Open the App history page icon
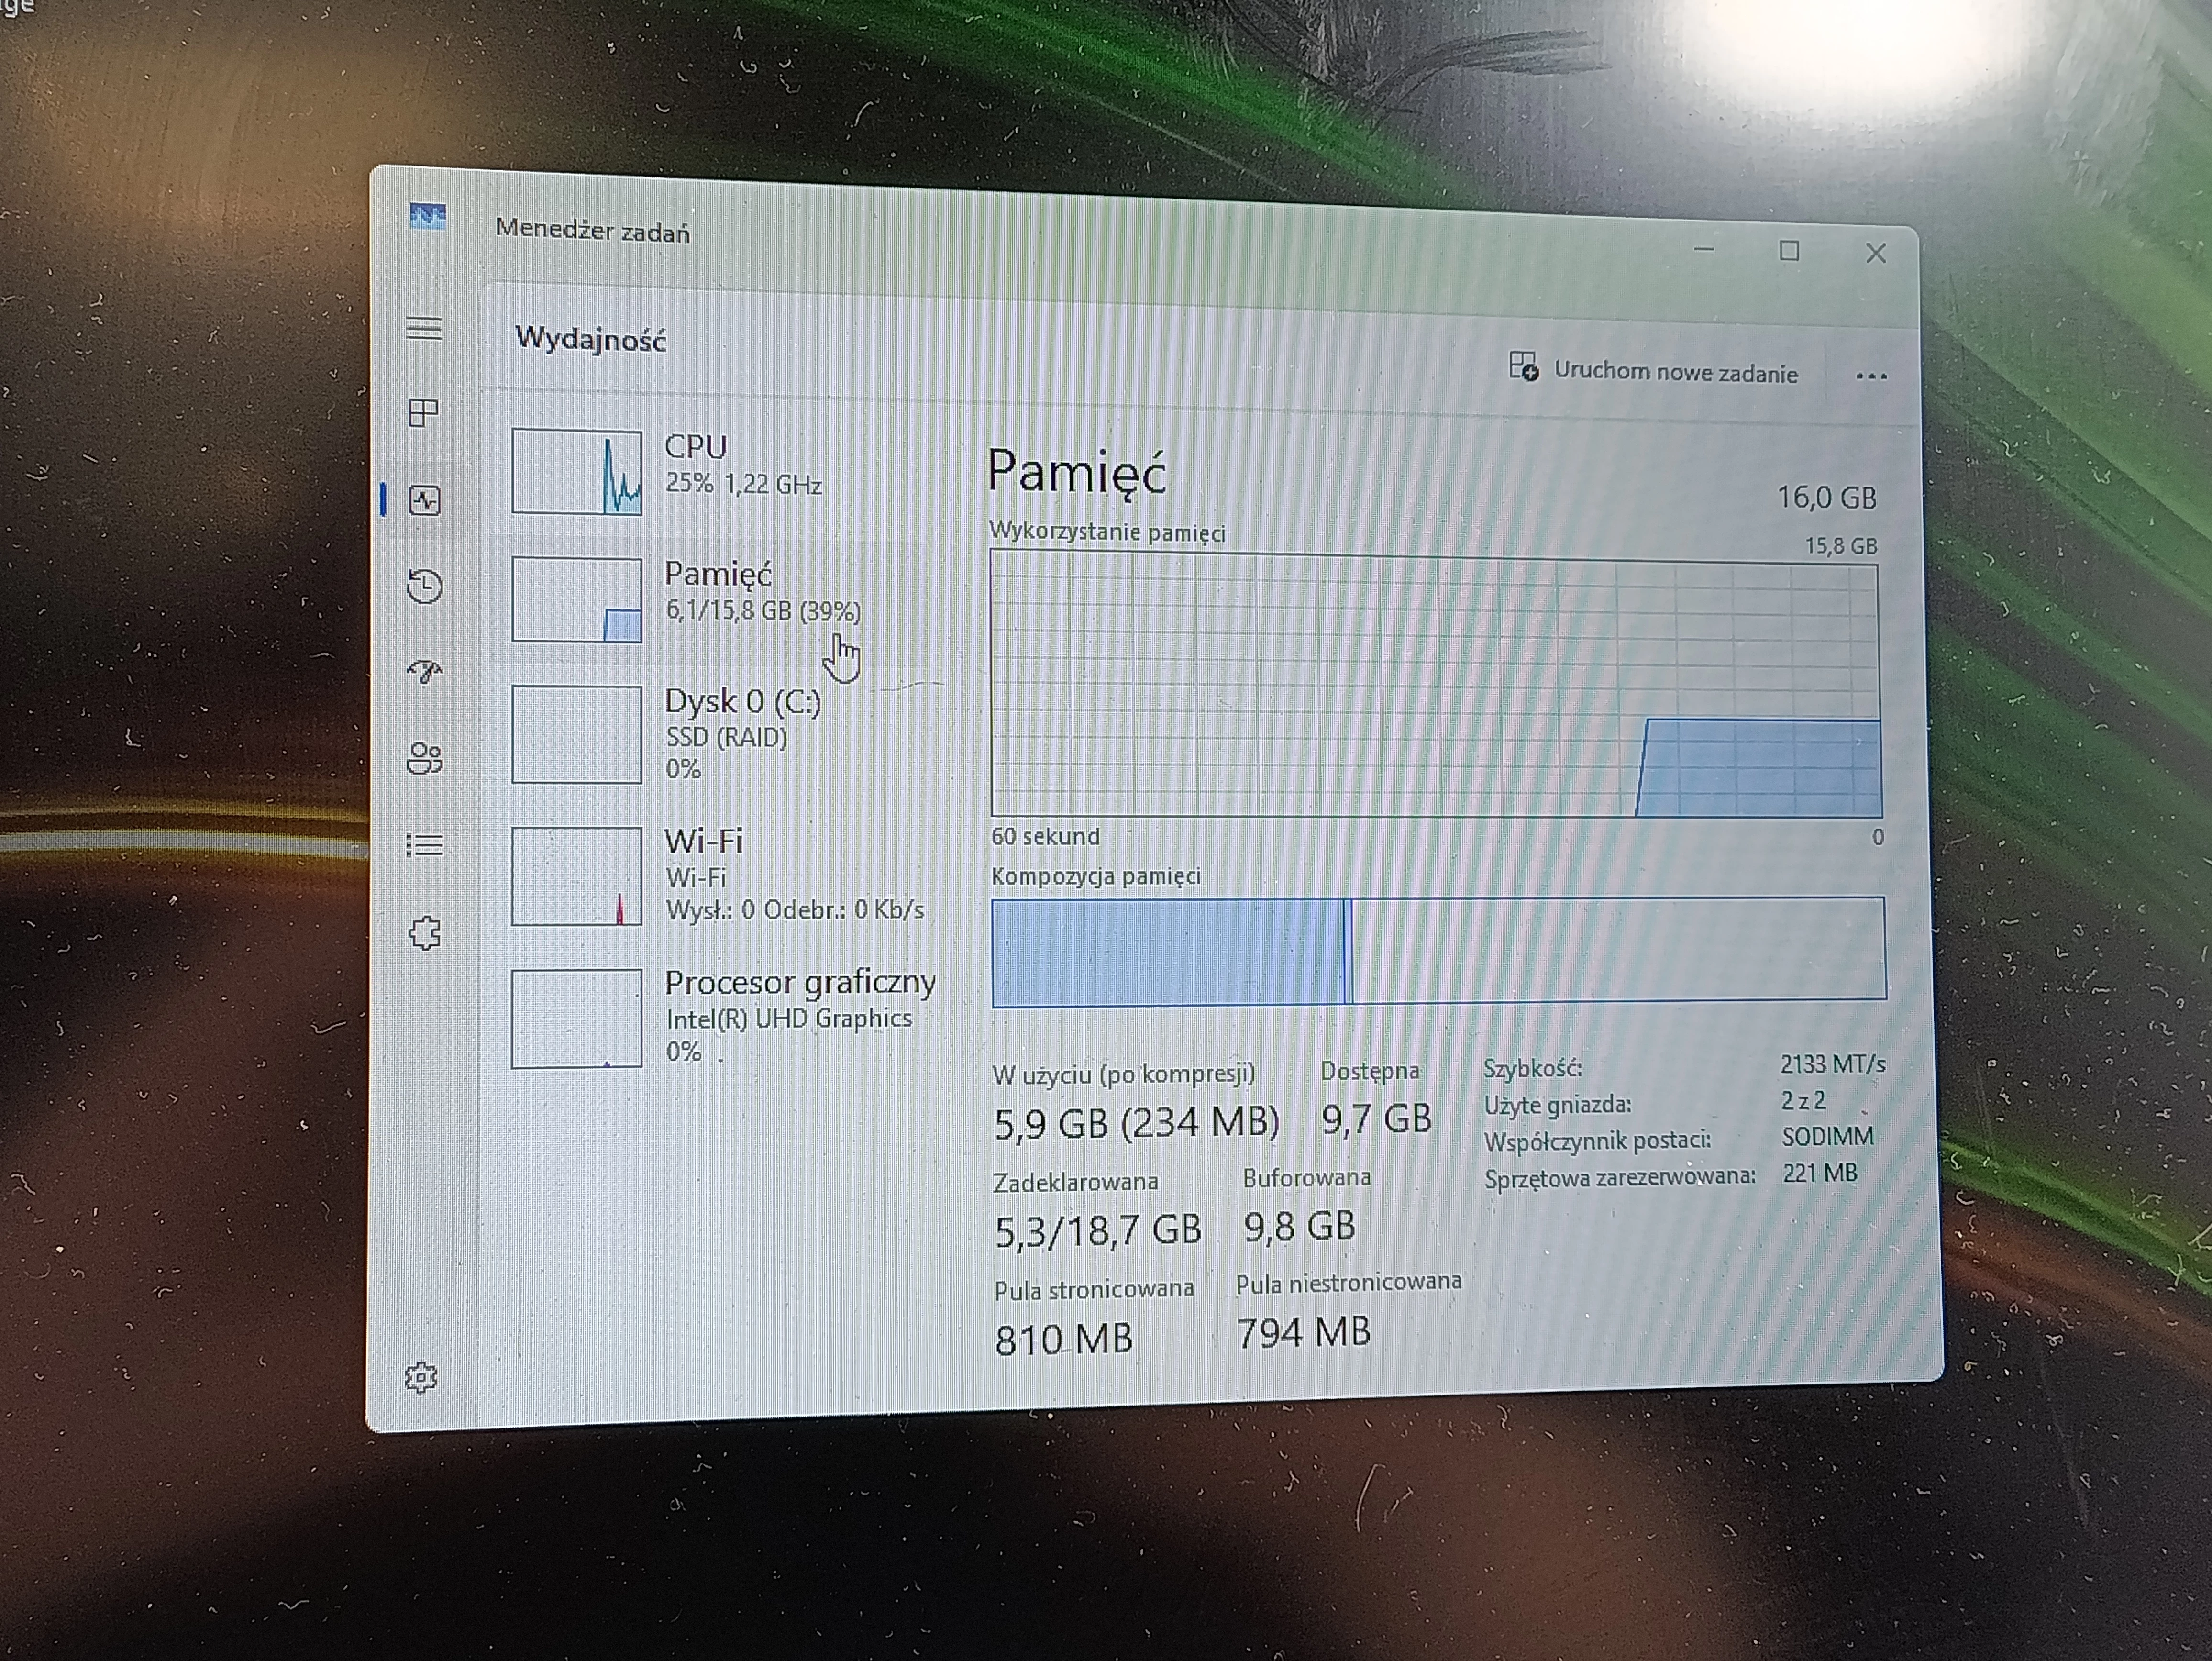 point(425,586)
